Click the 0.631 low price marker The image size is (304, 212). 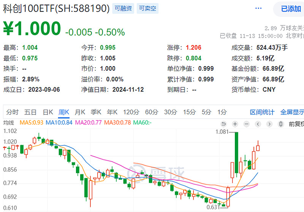tap(213, 207)
